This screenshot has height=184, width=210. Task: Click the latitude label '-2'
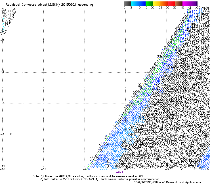tap(2, 40)
